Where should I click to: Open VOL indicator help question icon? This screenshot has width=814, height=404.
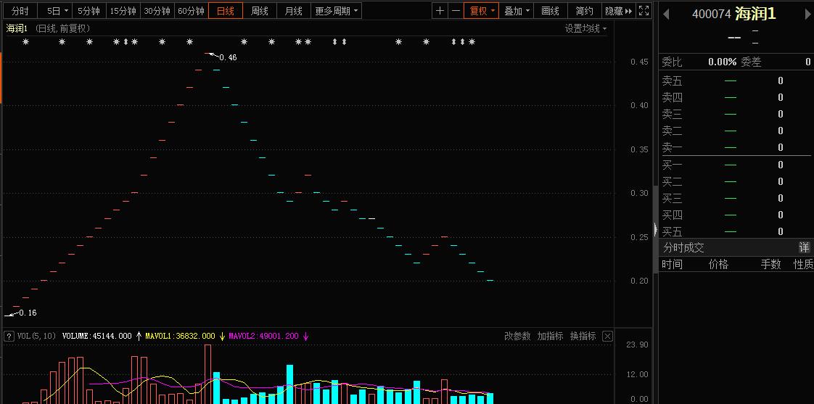[x=9, y=336]
